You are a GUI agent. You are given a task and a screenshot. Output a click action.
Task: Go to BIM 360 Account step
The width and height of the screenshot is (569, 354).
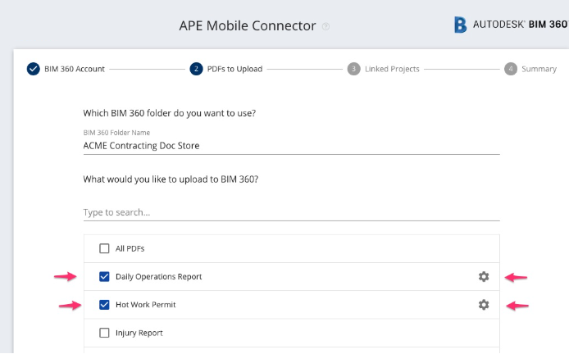click(75, 69)
